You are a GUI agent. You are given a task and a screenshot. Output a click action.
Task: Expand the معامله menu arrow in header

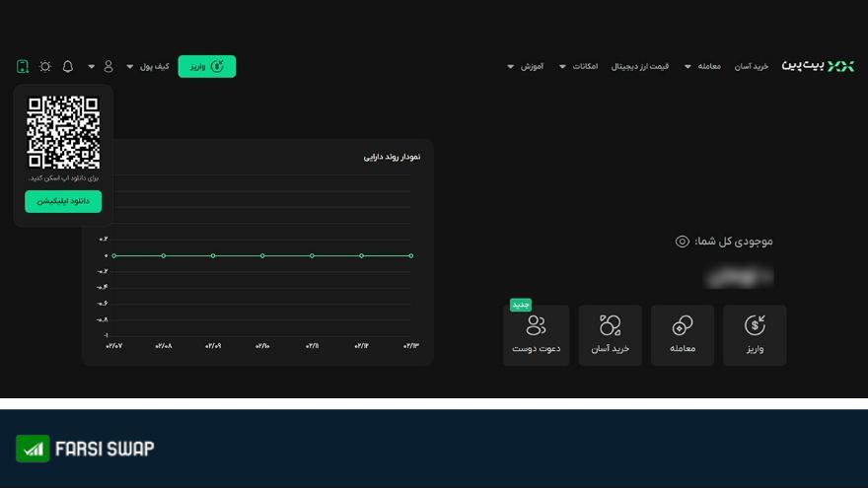click(687, 66)
